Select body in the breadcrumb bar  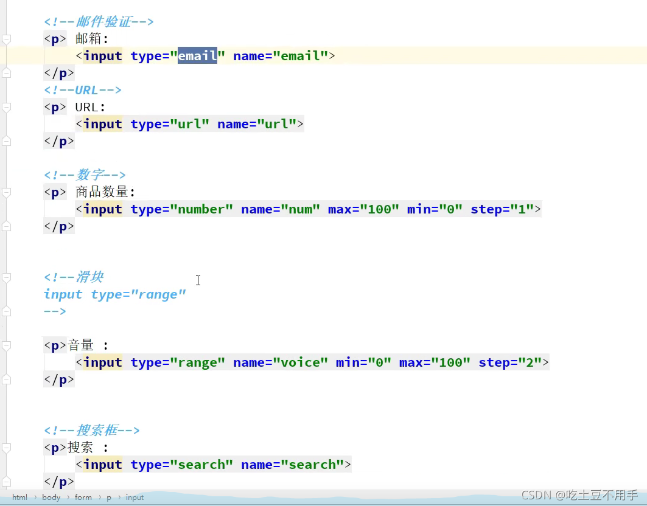point(51,497)
